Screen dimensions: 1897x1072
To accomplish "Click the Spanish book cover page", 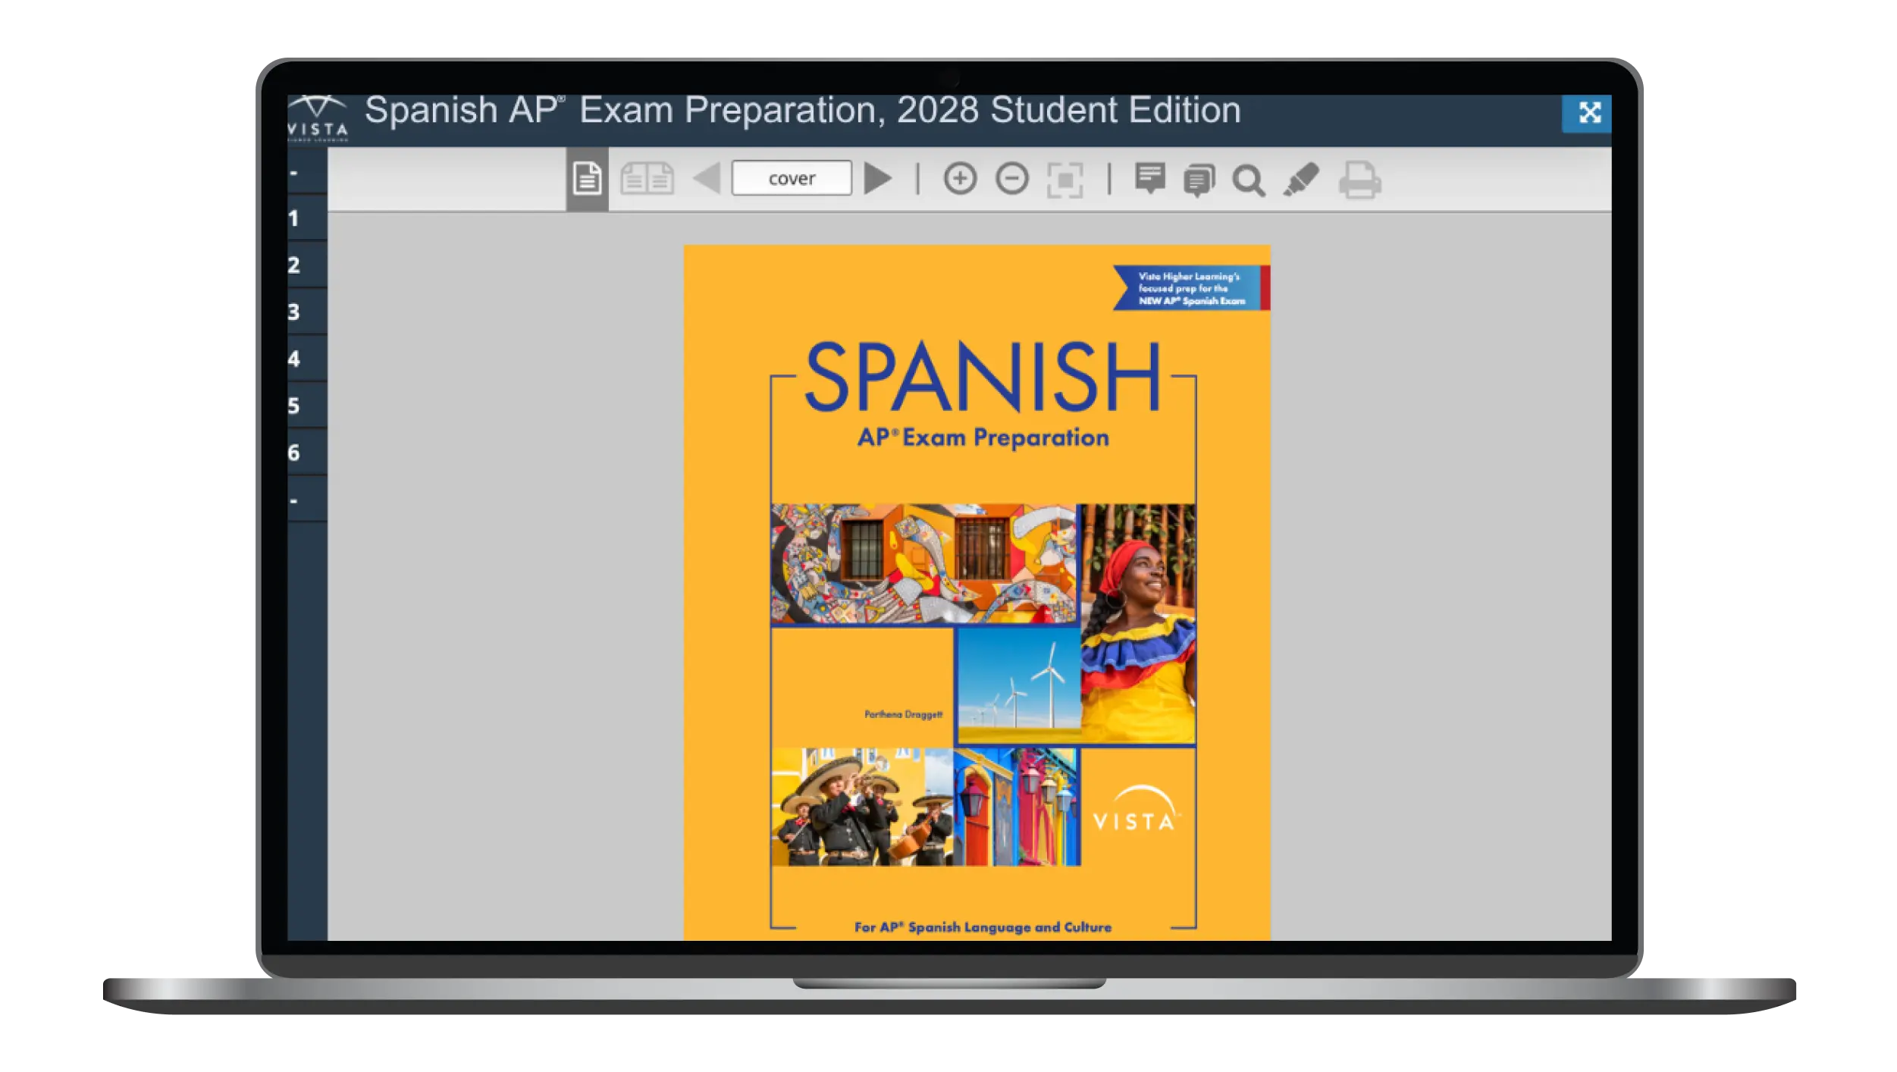I will tap(977, 592).
